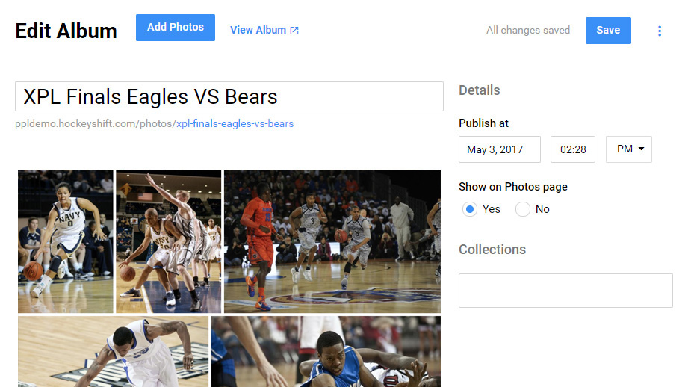The width and height of the screenshot is (688, 387).
Task: Select the photo with orange-jersey player
Action: click(332, 241)
